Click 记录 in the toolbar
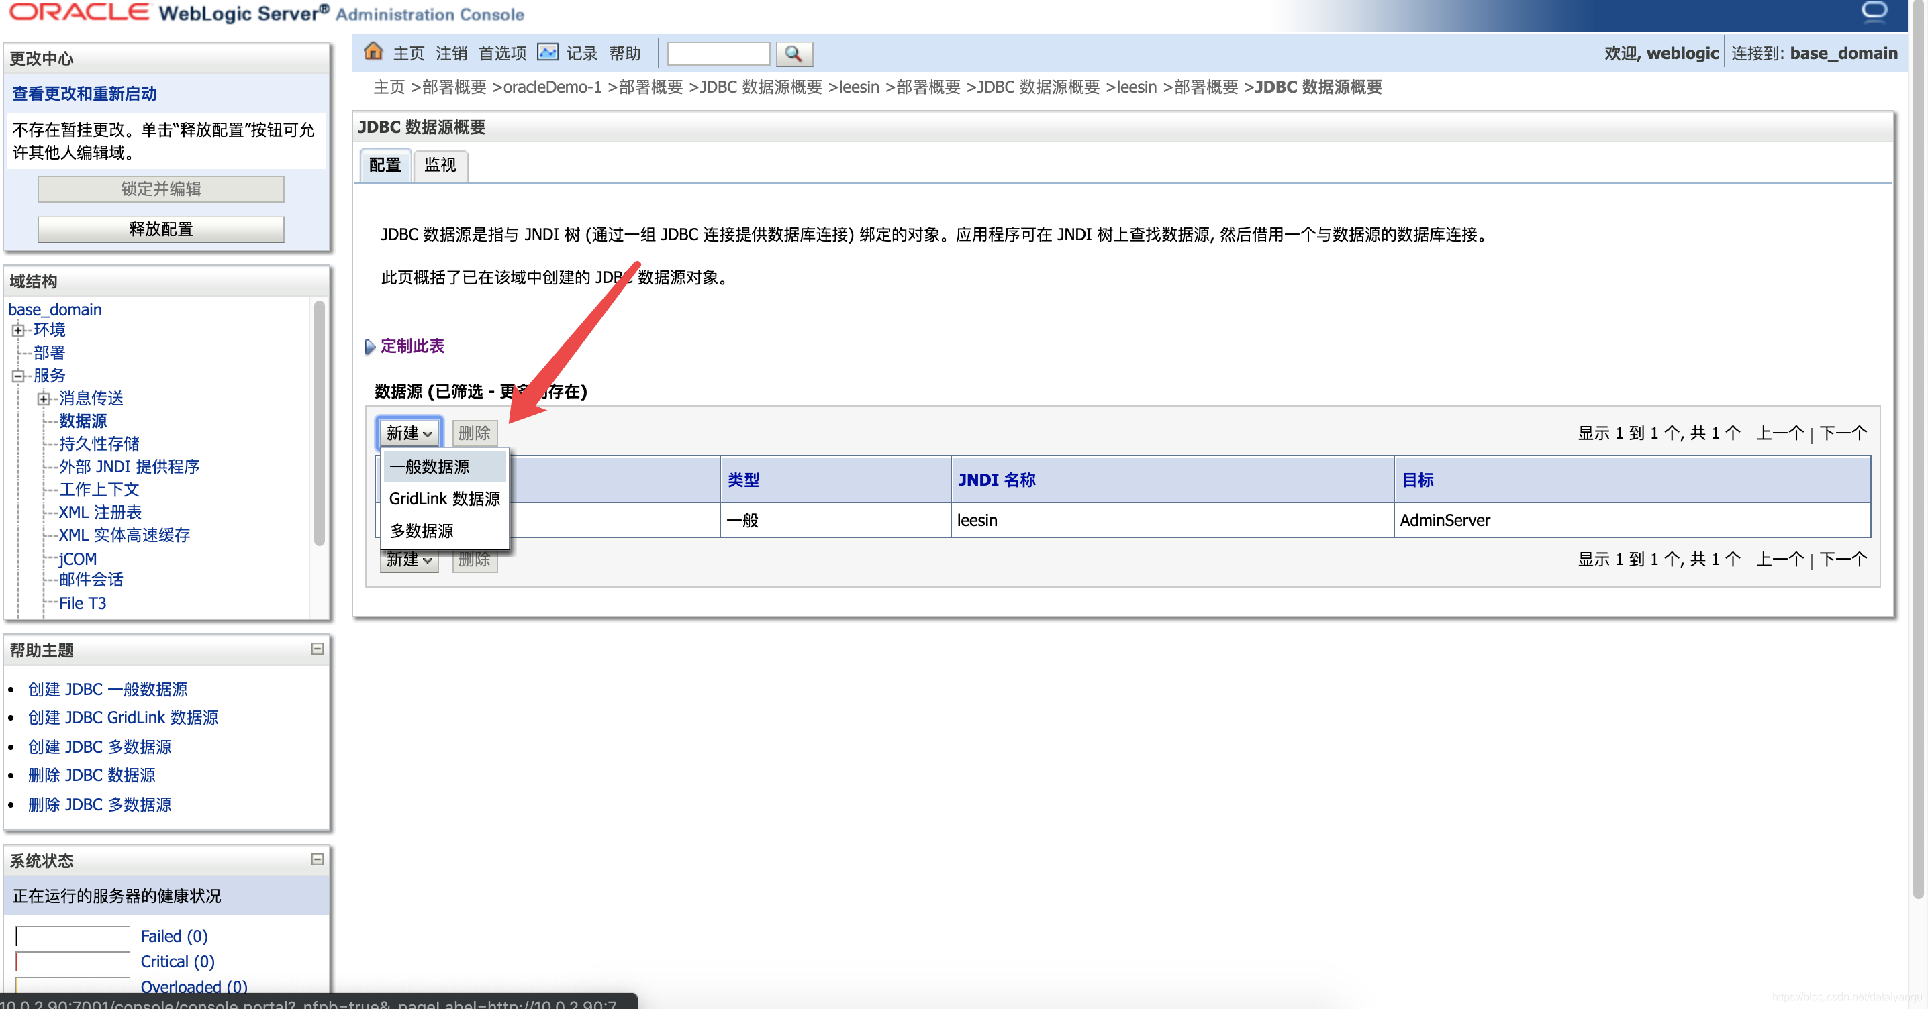Image resolution: width=1928 pixels, height=1009 pixels. (581, 54)
